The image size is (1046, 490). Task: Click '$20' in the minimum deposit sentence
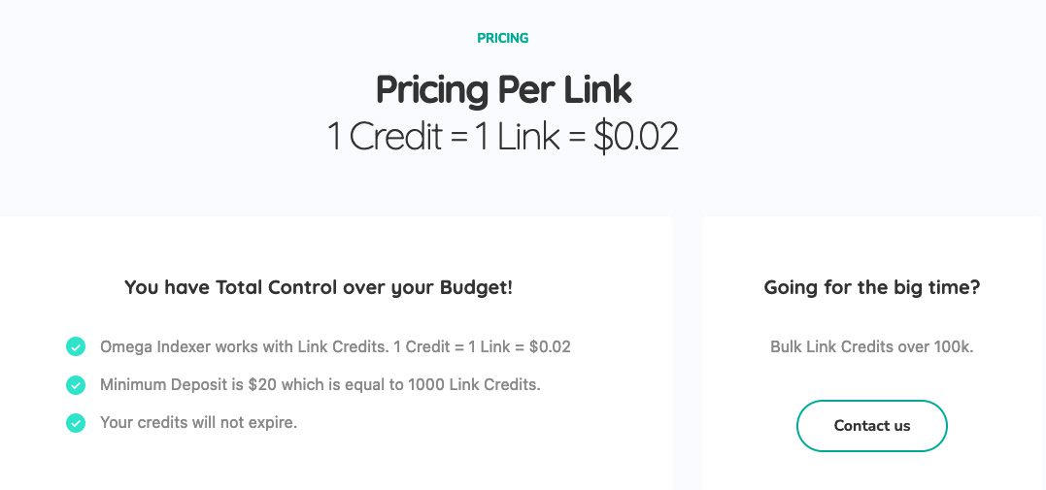click(262, 384)
